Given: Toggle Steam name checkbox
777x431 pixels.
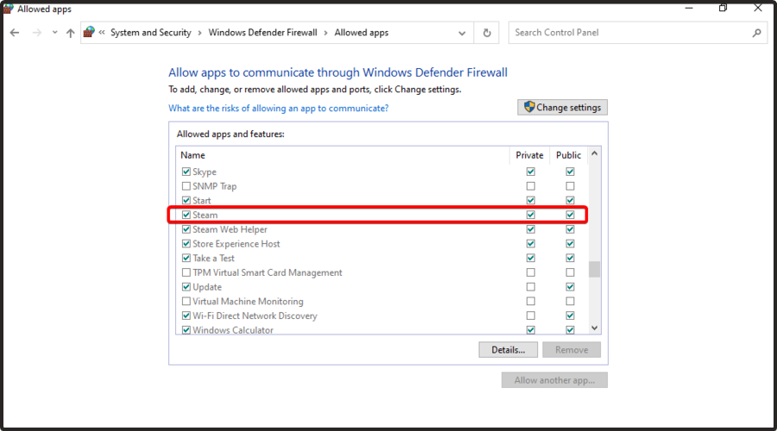Looking at the screenshot, I should [x=186, y=215].
